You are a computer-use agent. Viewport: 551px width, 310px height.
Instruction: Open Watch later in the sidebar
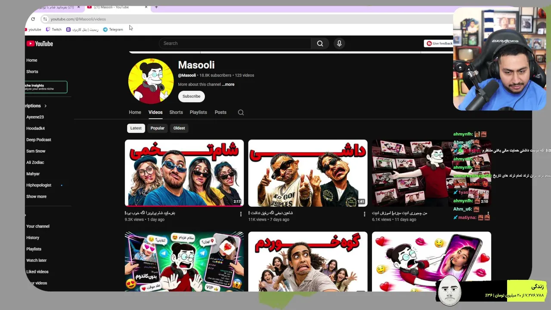coord(36,260)
